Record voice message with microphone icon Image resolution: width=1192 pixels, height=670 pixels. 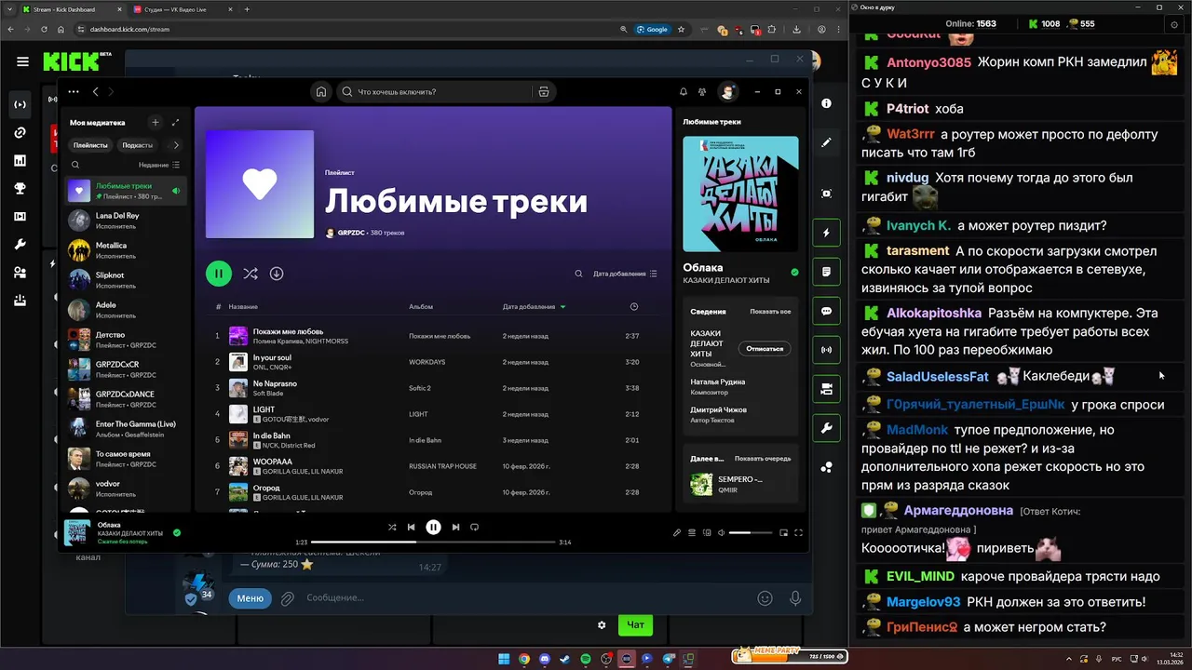pyautogui.click(x=795, y=598)
